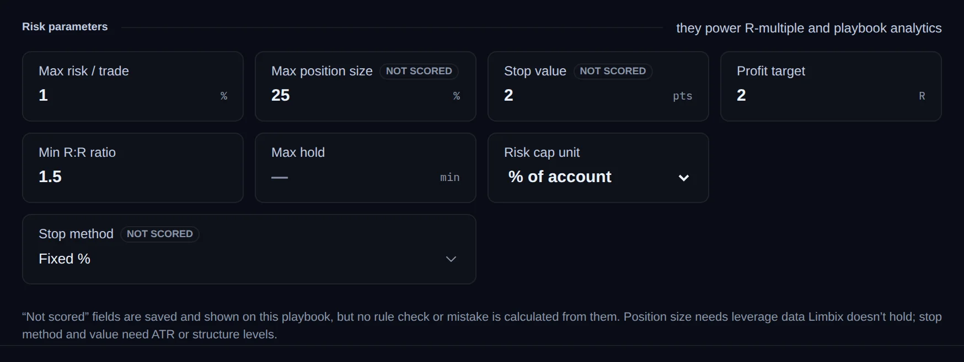Click NOT SCORED badge beside Max position size

419,71
